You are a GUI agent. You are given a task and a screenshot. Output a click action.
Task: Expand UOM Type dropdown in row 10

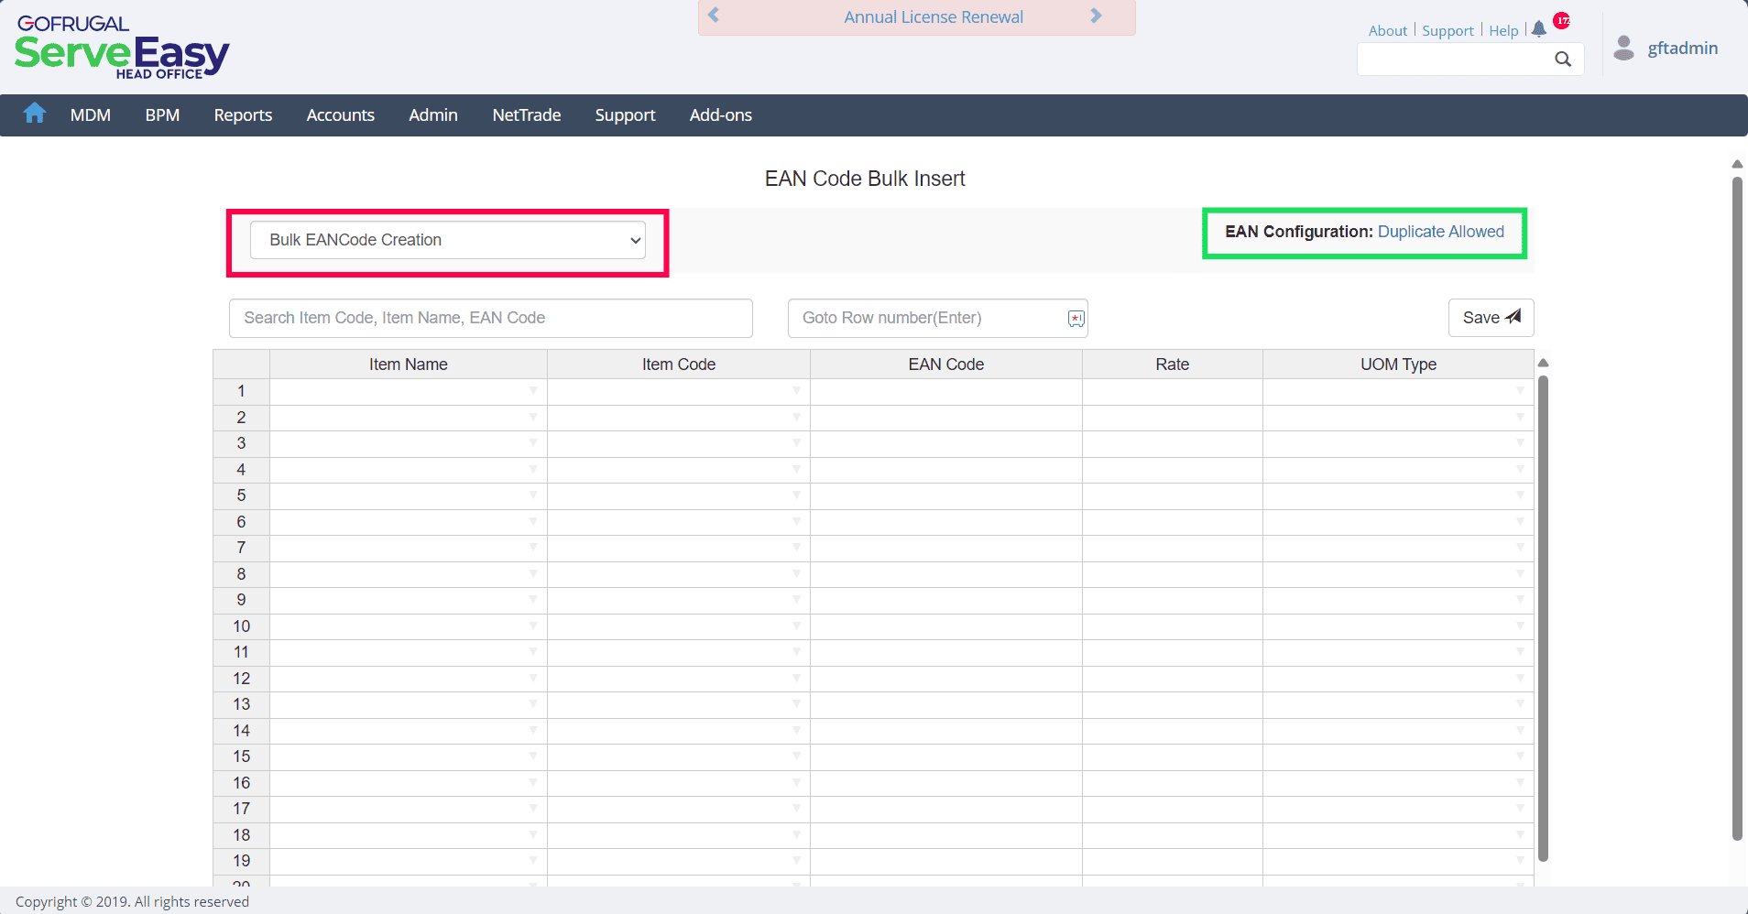(1520, 626)
